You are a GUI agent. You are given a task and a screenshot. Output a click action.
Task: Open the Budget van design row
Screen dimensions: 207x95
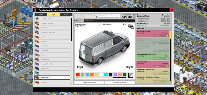[x=52, y=73]
